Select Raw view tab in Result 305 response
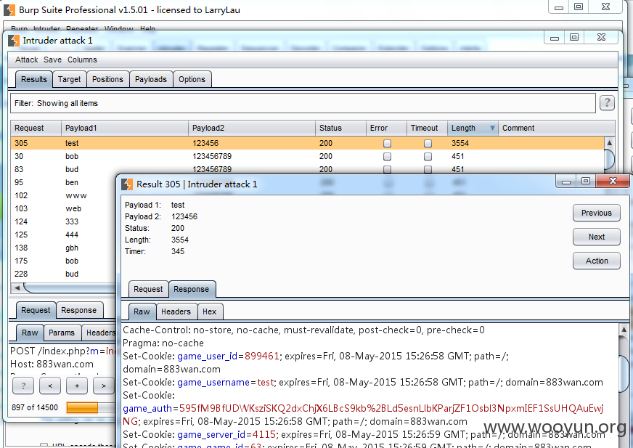 [x=142, y=312]
